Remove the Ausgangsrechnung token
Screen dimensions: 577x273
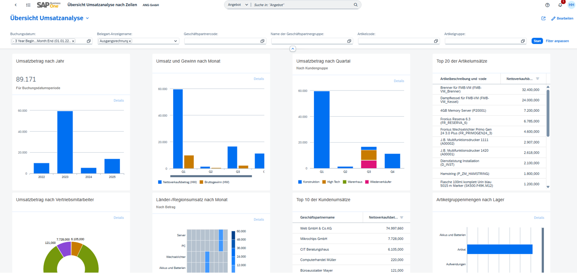(130, 41)
